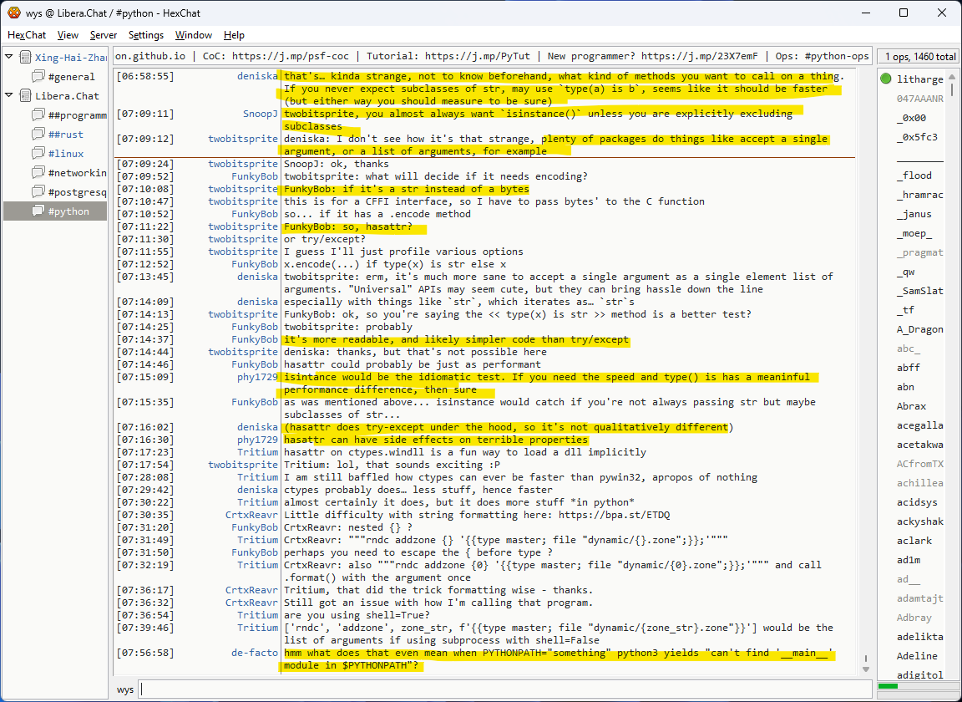The image size is (962, 702).
Task: Click the green lag meter bar
Action: click(889, 687)
